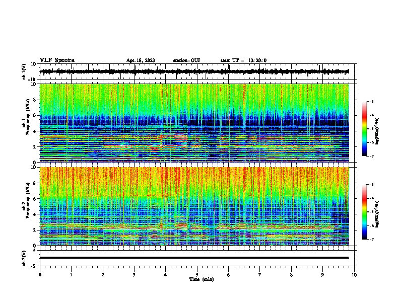This screenshot has width=399, height=308.
Task: Click the ch.1 spectrogram color scale bar
Action: 365,129
